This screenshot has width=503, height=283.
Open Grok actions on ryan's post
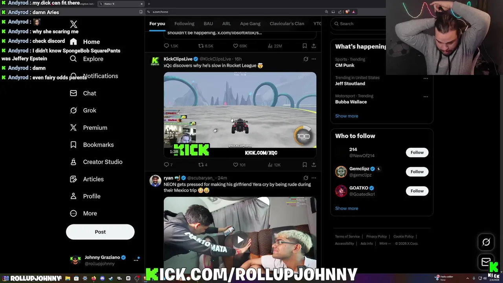point(306,178)
